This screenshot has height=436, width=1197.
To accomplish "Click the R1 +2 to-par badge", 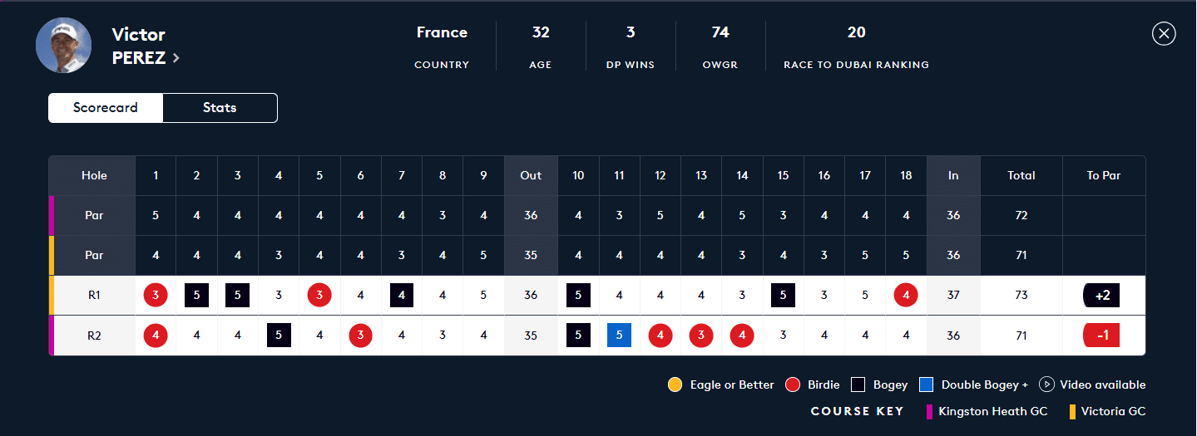I will (1101, 295).
